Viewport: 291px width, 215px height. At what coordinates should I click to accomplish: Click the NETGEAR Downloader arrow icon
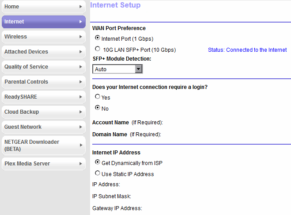coord(80,145)
